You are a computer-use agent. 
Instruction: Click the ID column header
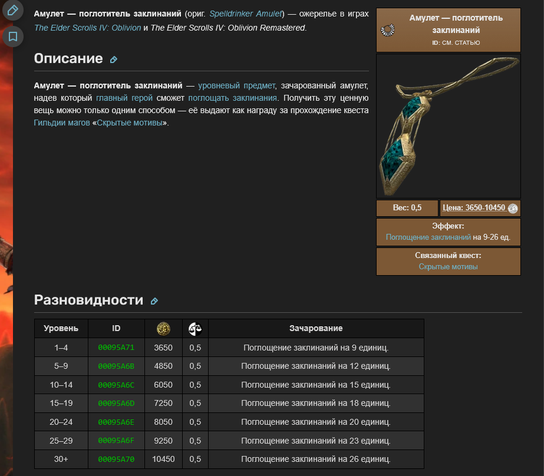[116, 328]
